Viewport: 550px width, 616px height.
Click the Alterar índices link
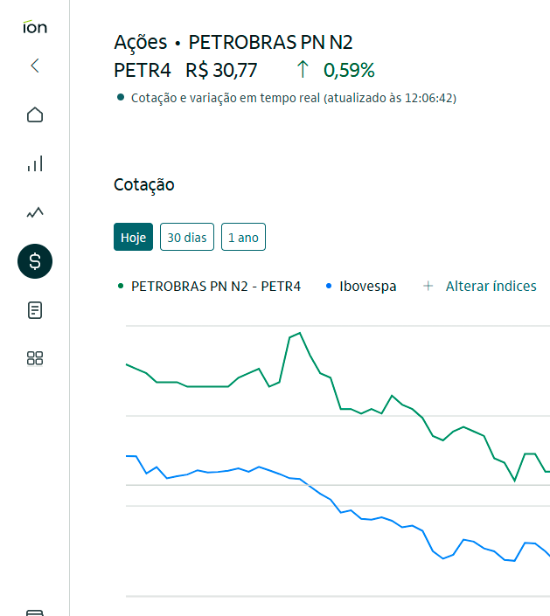pyautogui.click(x=491, y=286)
